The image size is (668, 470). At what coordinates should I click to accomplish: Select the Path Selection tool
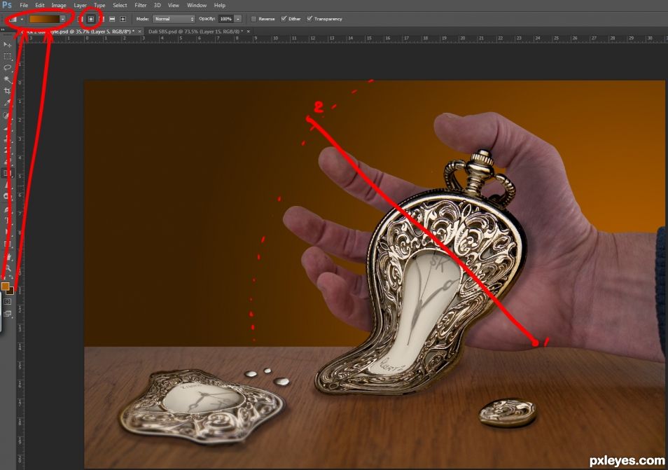pyautogui.click(x=7, y=233)
